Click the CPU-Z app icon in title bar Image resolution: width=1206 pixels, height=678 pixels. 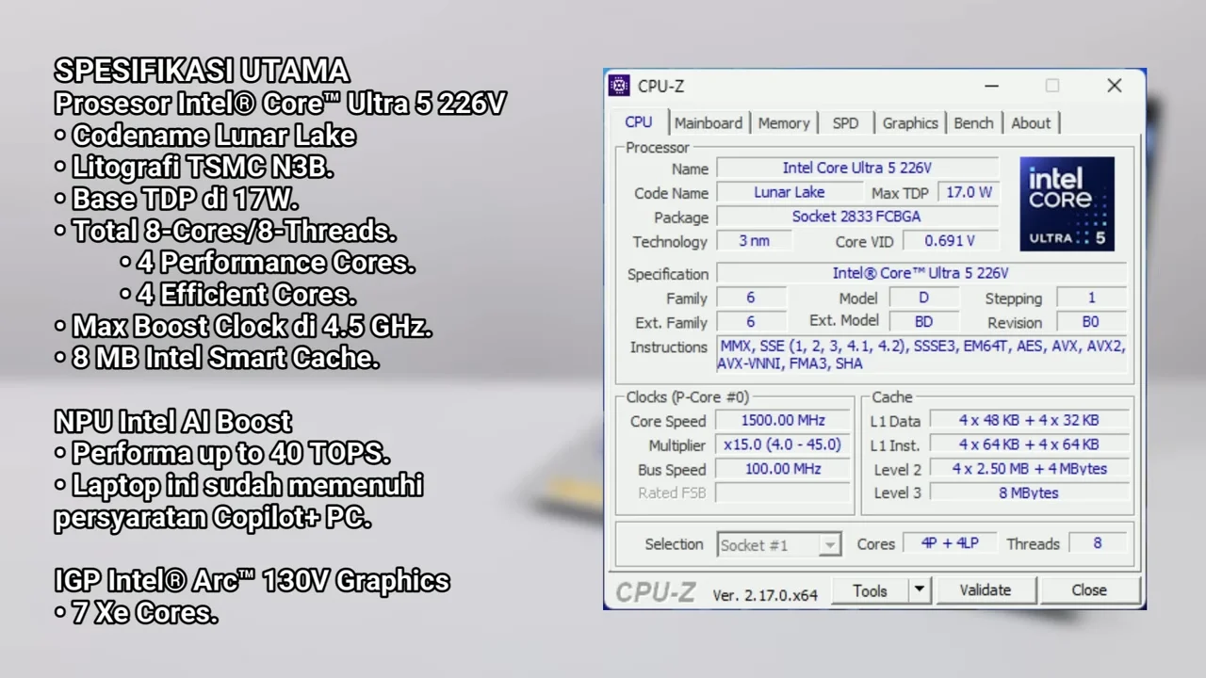[619, 86]
